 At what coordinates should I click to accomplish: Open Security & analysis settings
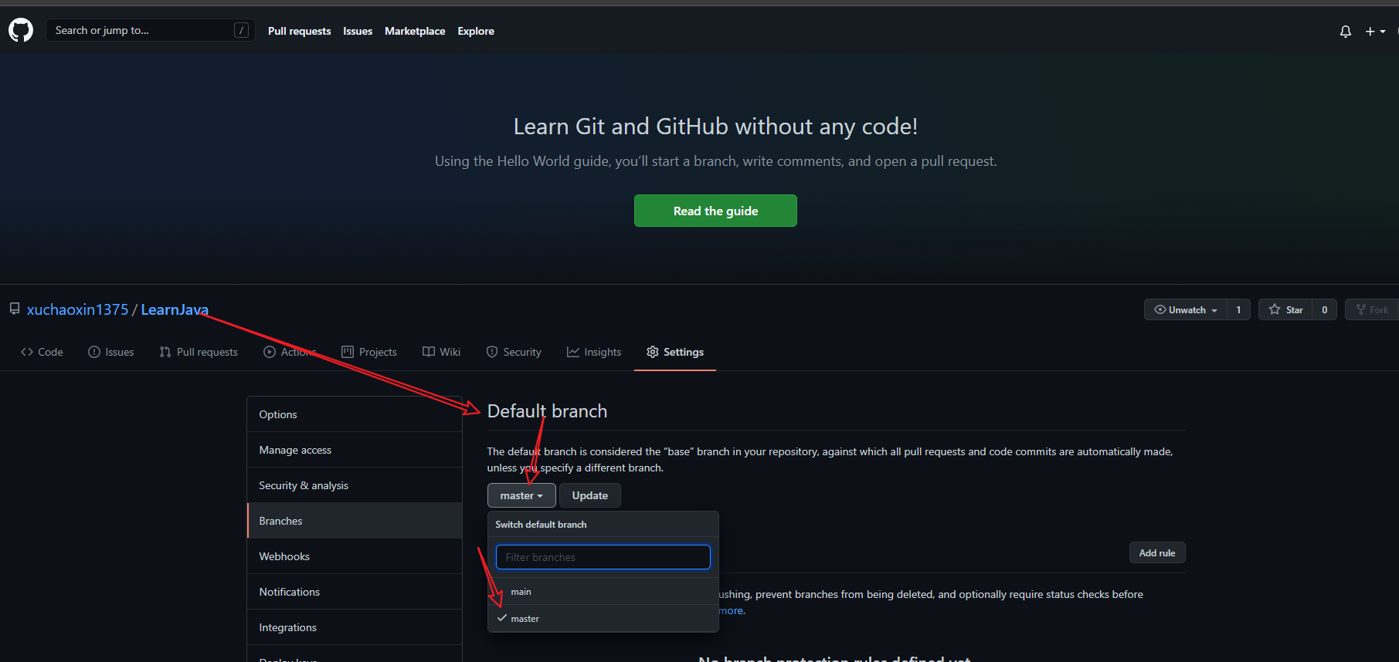(355, 485)
